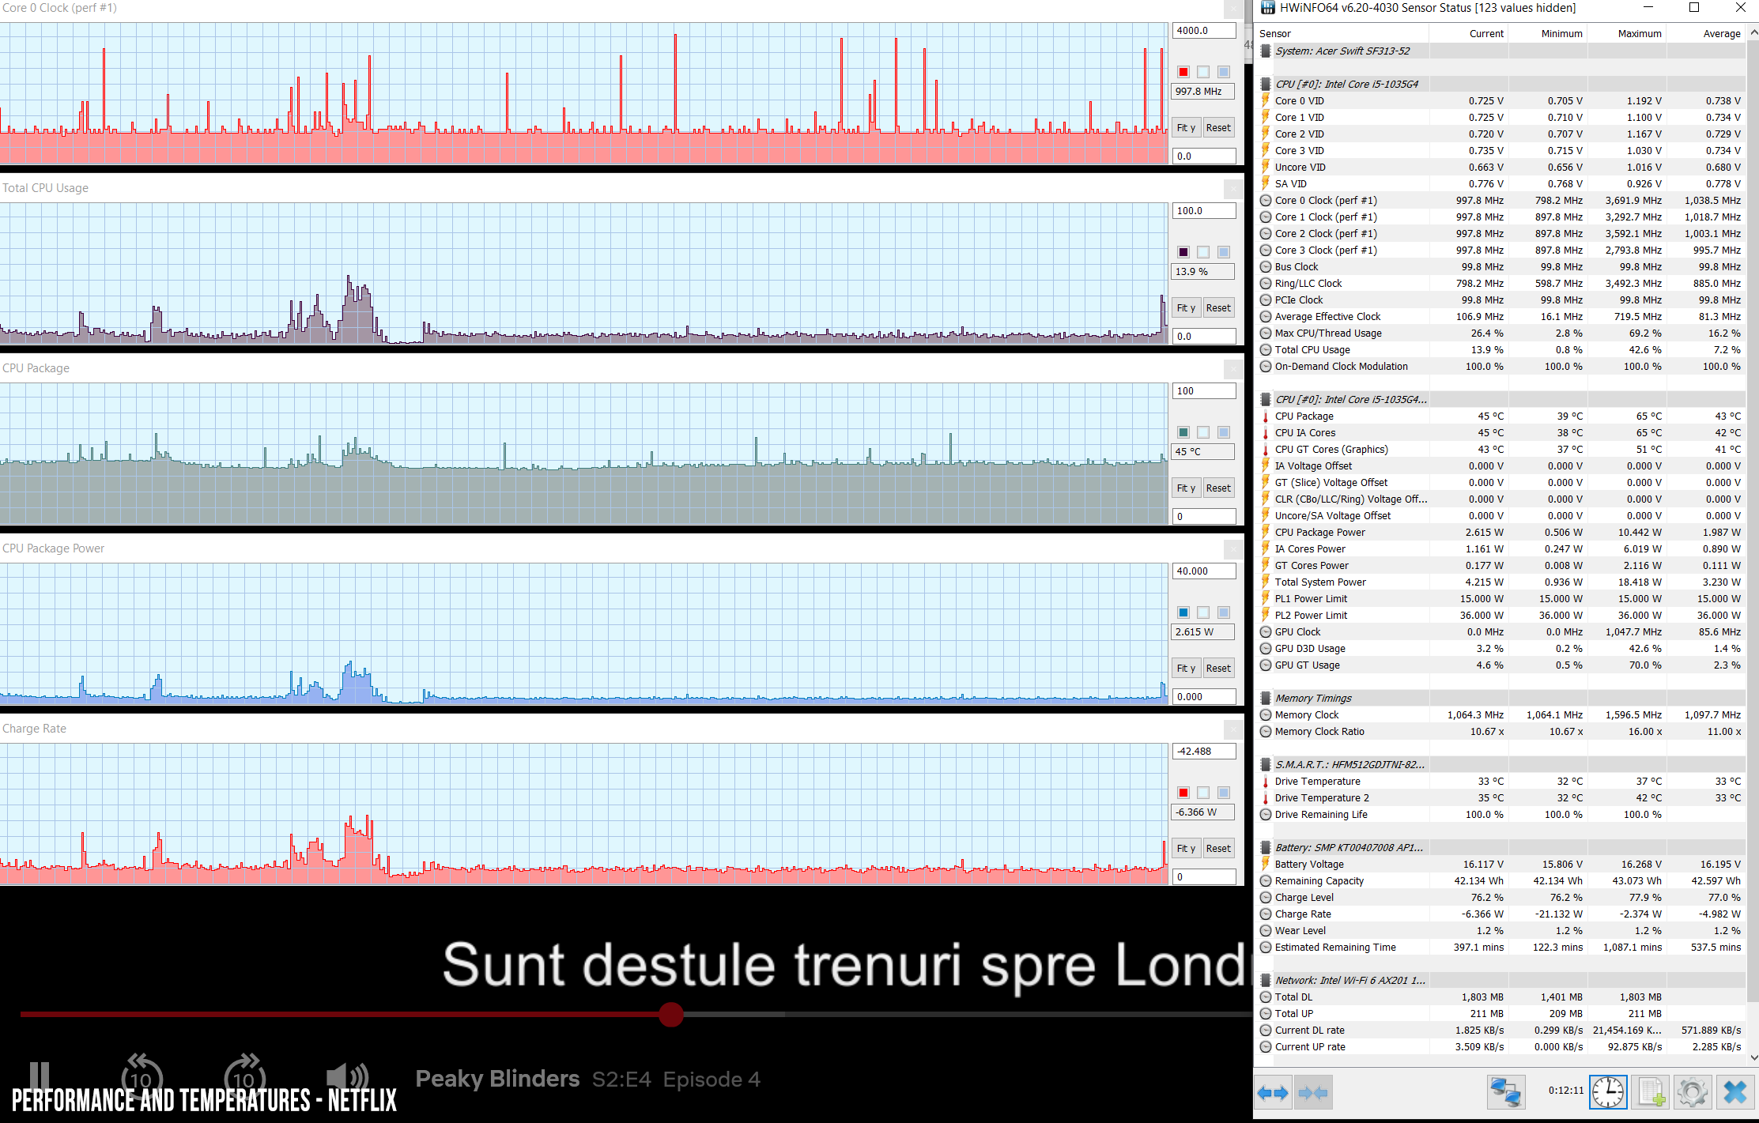Skip forward 10 seconds in Netflix

tap(244, 1076)
